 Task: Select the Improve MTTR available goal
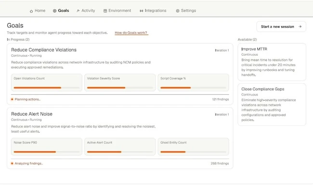272,62
